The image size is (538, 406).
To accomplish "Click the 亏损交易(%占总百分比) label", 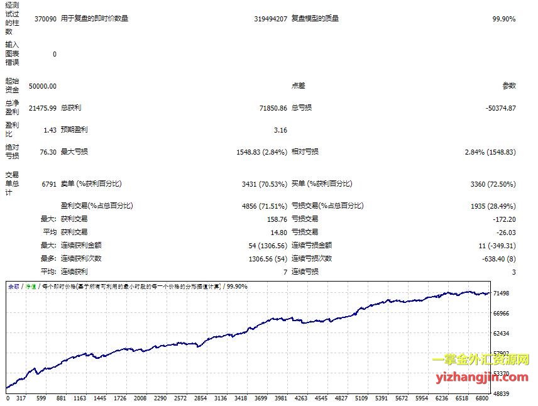I will click(x=327, y=206).
